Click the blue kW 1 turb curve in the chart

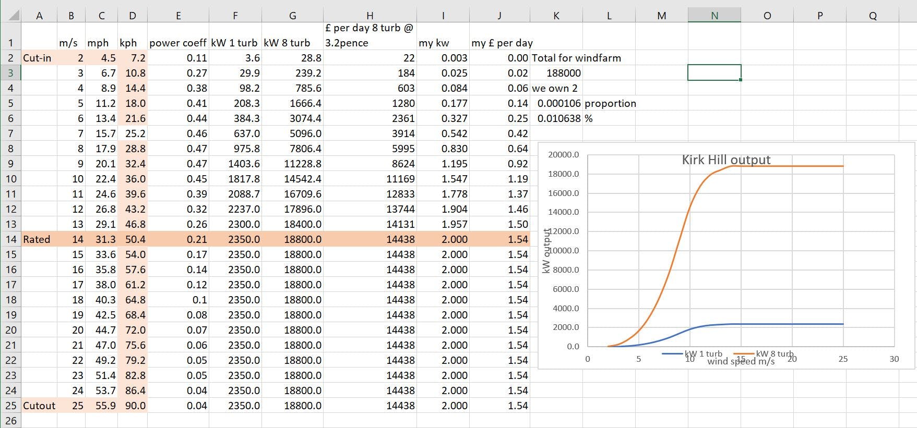(783, 324)
